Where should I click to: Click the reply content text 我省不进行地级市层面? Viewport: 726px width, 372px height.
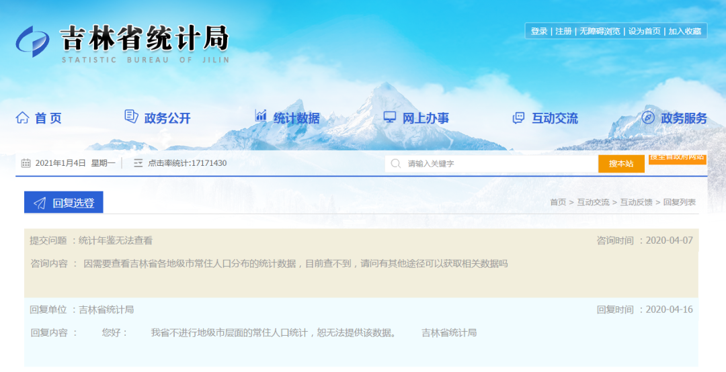[x=274, y=332]
